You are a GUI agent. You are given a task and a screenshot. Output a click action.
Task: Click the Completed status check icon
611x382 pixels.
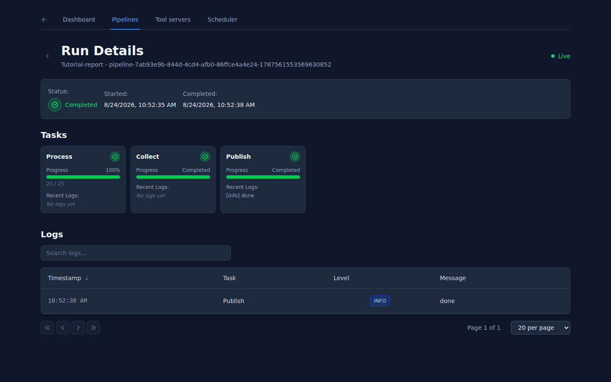click(55, 105)
